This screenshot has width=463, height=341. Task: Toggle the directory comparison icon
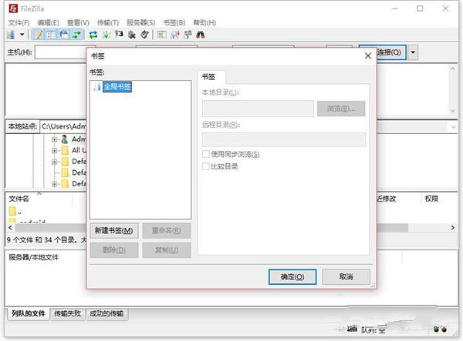175,35
